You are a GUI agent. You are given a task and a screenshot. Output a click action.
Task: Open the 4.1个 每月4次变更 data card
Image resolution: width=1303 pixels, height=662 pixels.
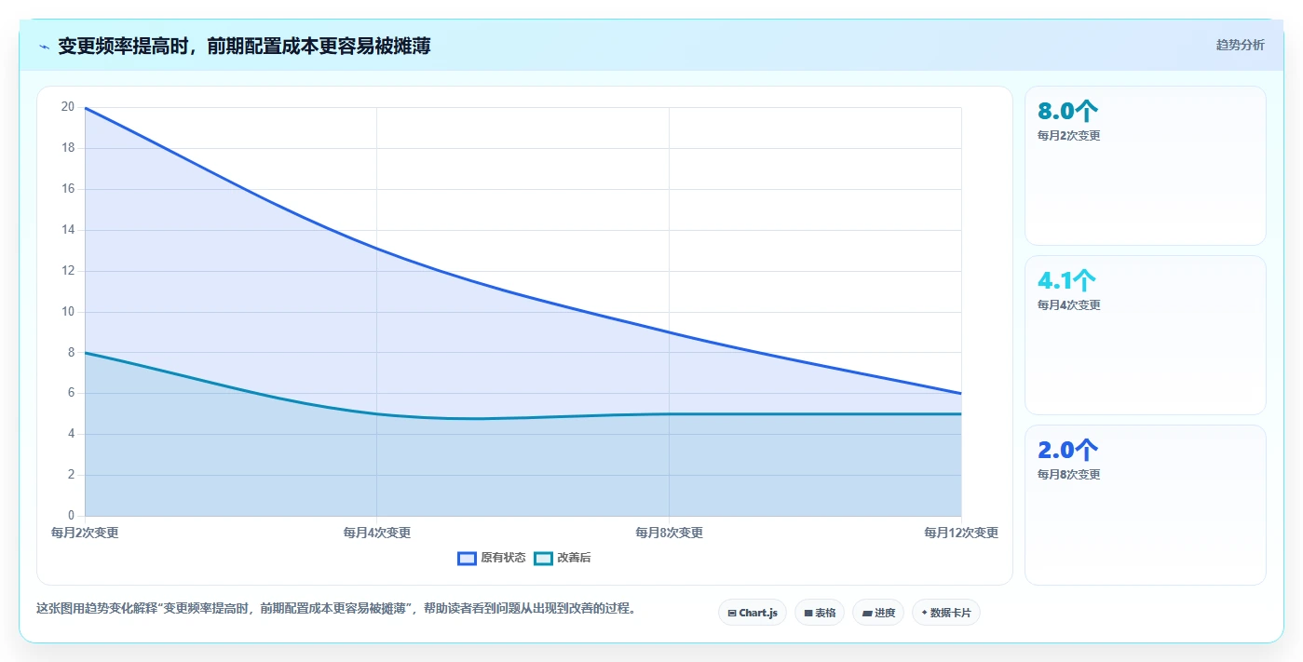tap(1146, 335)
